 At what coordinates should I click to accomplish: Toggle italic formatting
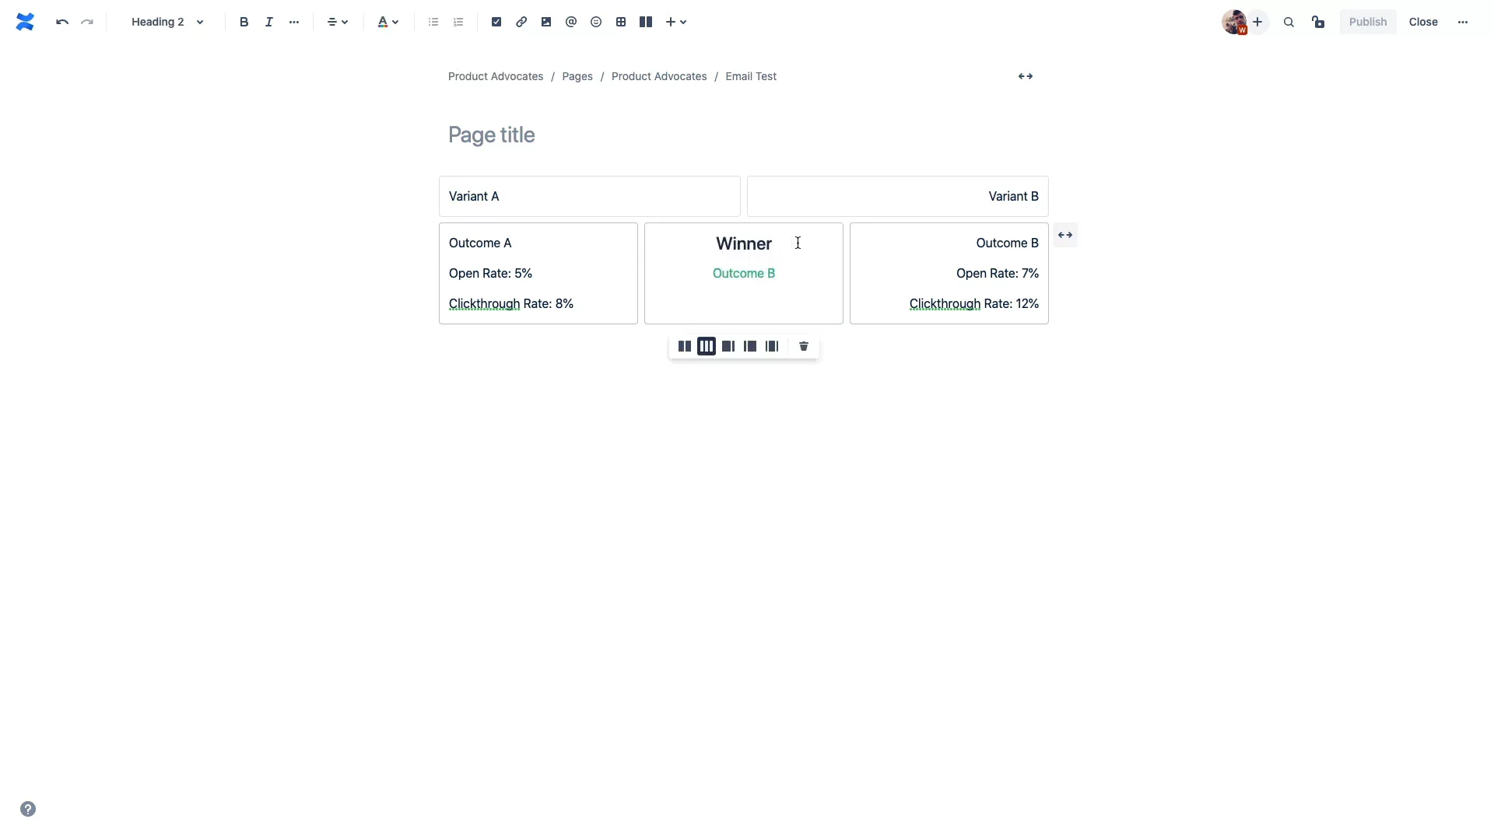(x=269, y=22)
